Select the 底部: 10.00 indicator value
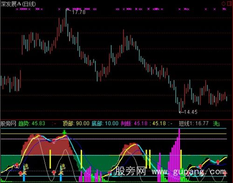This screenshot has height=183, width=233. tap(105, 123)
